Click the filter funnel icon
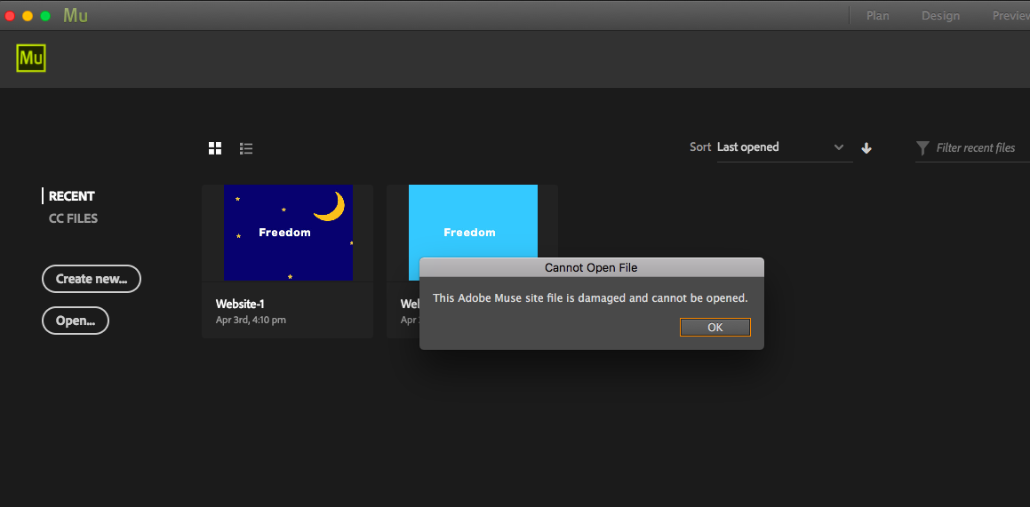Screen dimensions: 1030x507 tap(923, 148)
